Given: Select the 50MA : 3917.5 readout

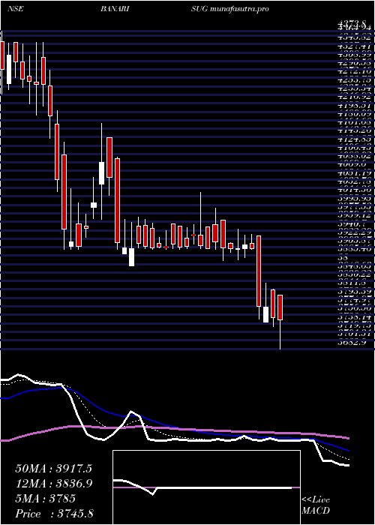Looking at the screenshot, I should (x=53, y=469).
